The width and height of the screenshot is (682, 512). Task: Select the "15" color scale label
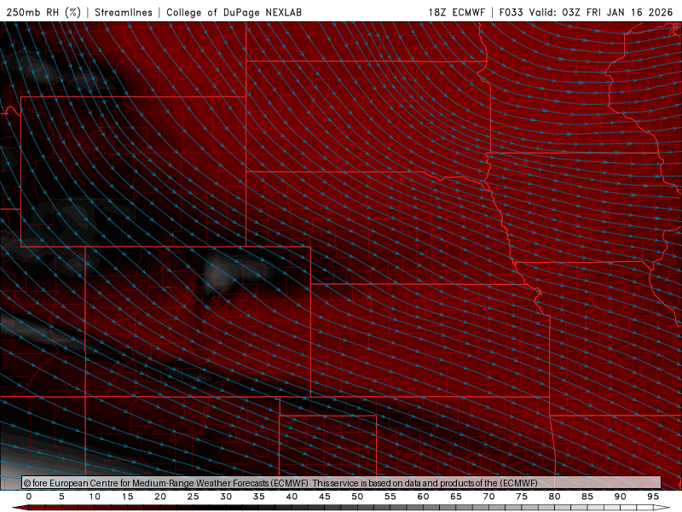point(127,497)
